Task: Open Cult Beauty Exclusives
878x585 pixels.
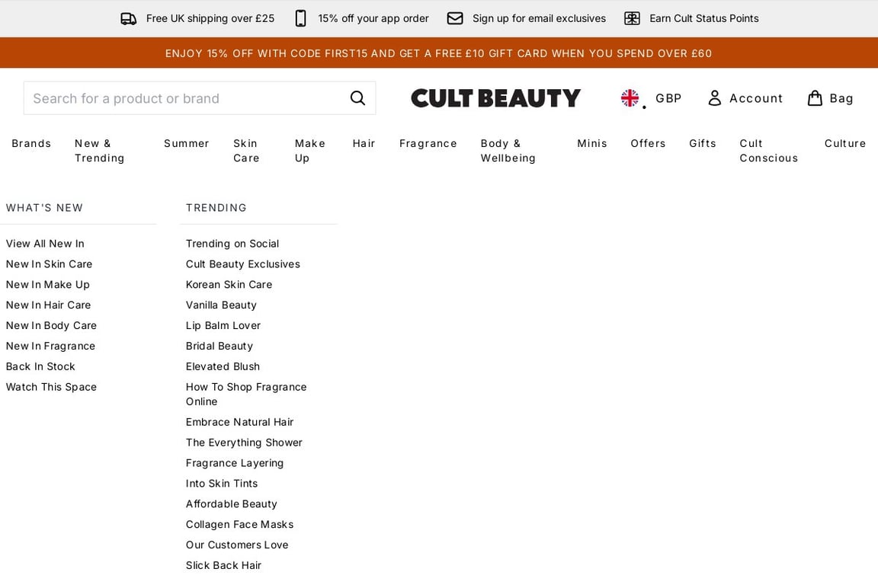Action: (x=243, y=264)
